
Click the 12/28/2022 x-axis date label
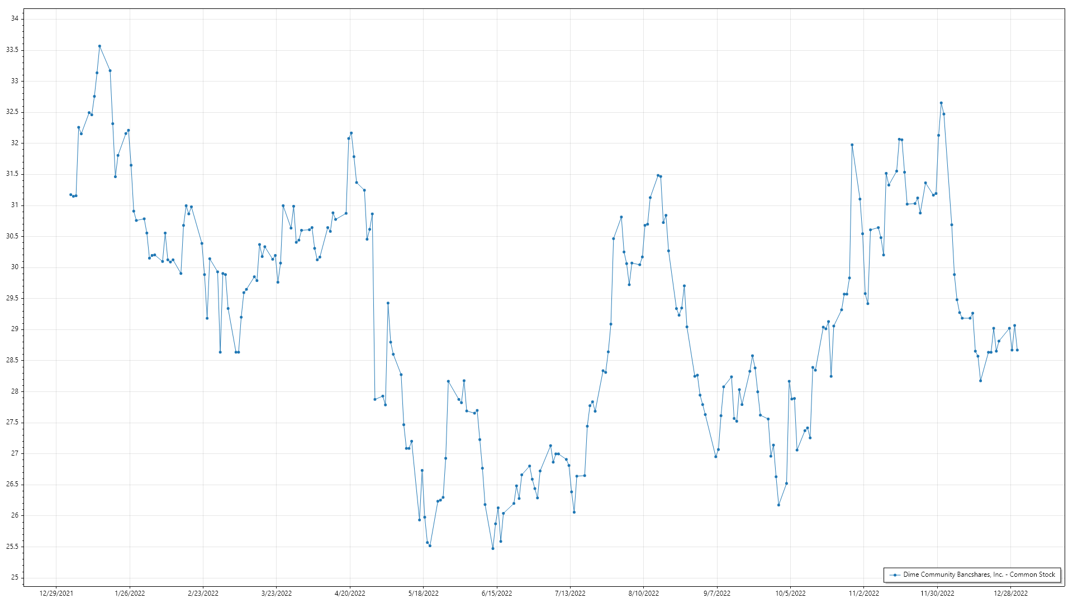(1010, 594)
